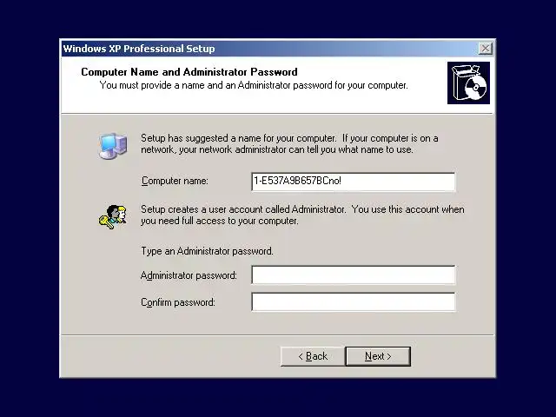This screenshot has height=417, width=556.
Task: Click the networked computer icon
Action: (113, 146)
